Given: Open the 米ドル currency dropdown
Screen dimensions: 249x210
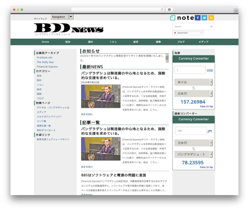Looking at the screenshot, I should [x=193, y=82].
